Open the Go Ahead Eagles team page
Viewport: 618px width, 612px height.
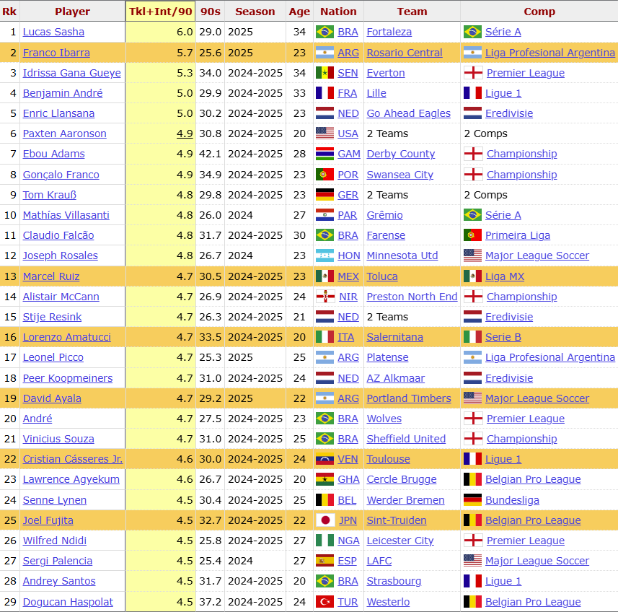point(409,113)
